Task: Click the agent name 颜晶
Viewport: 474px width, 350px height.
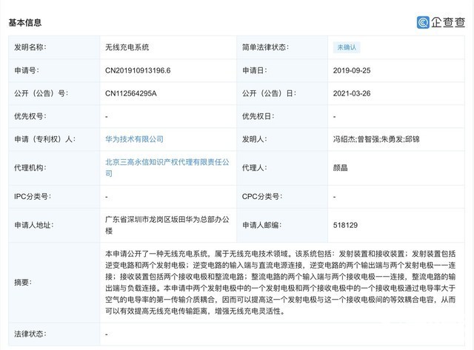Action: pyautogui.click(x=341, y=168)
